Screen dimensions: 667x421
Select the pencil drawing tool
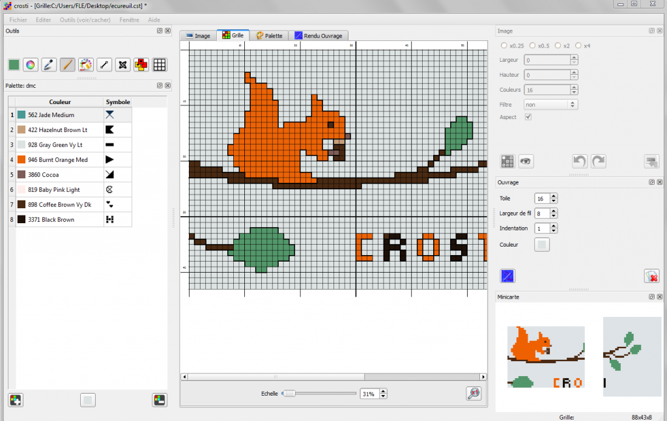click(x=67, y=65)
